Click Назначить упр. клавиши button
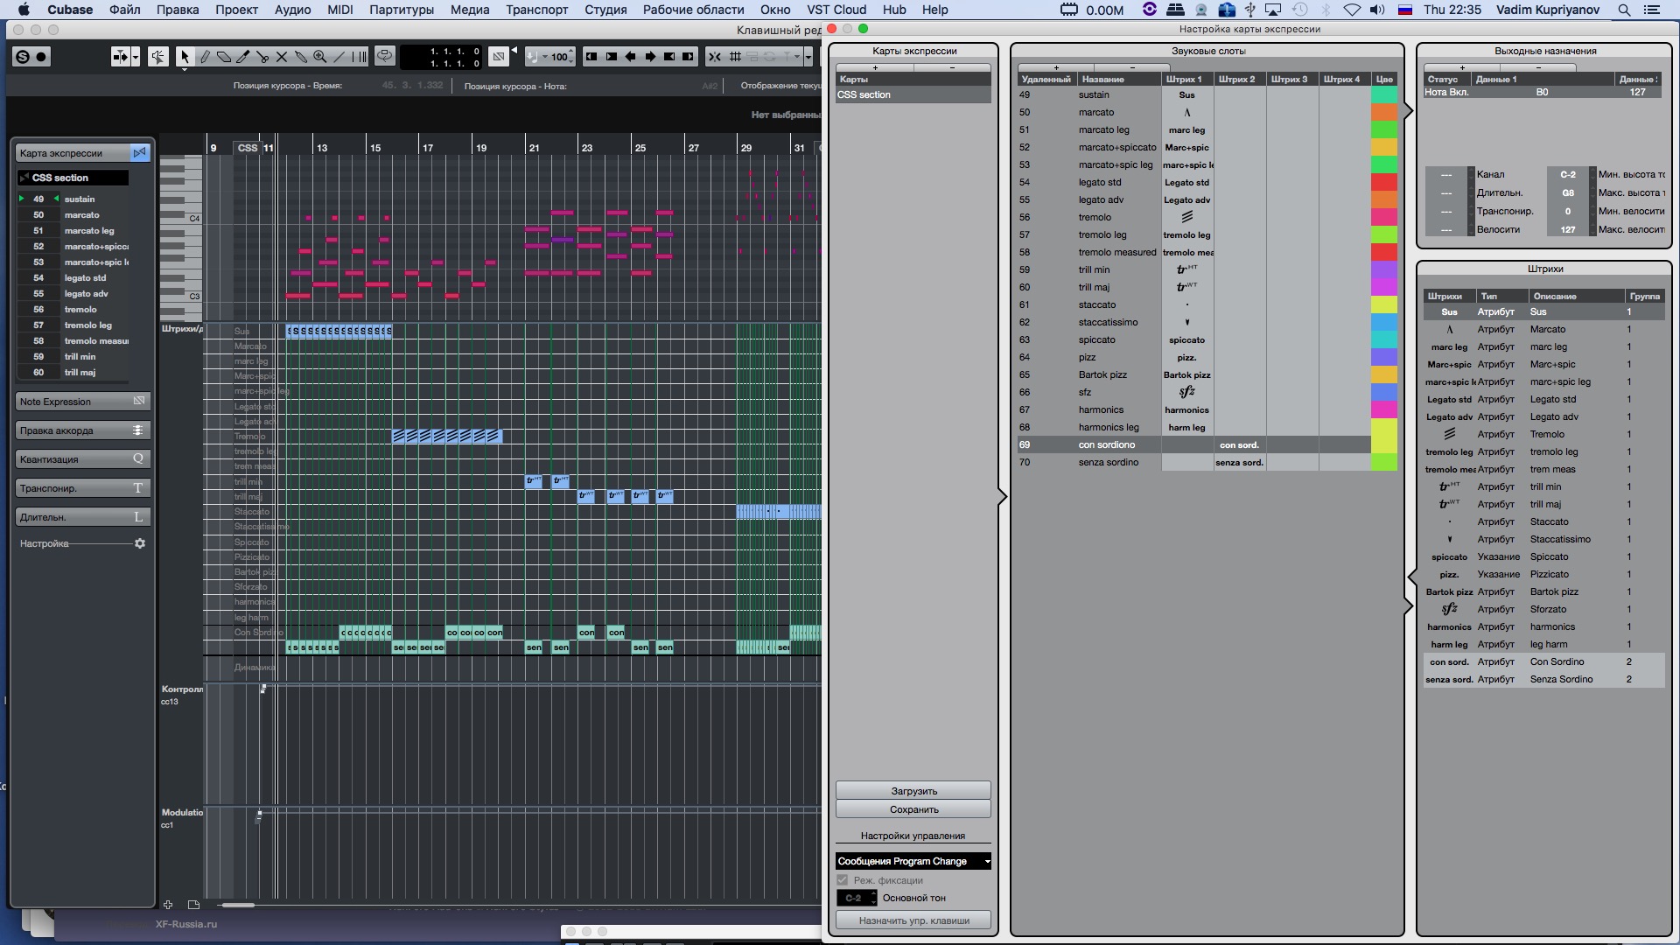This screenshot has width=1680, height=945. click(913, 920)
